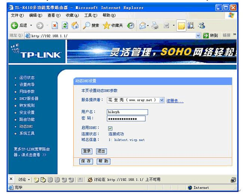
Task: Open the Mail envelope toolbar icon
Action: pos(142,25)
